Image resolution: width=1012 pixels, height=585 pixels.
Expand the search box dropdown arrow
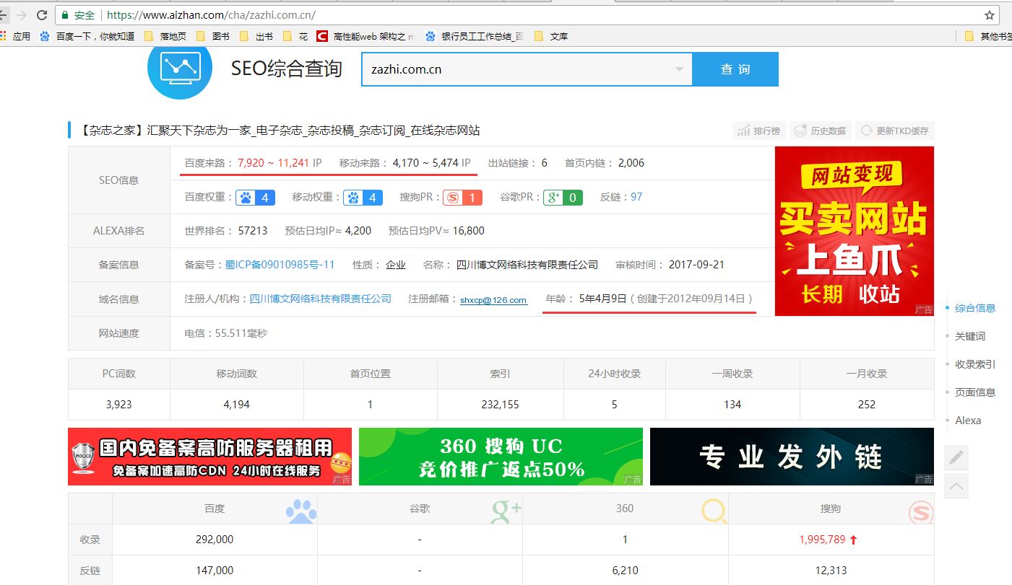point(679,69)
